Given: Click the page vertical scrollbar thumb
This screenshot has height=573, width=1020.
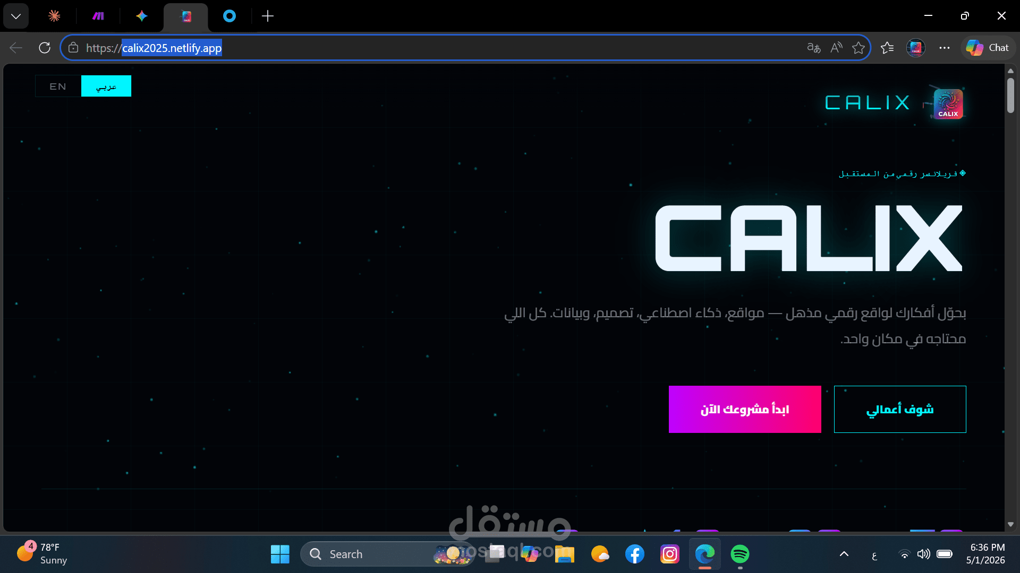Looking at the screenshot, I should point(1010,95).
